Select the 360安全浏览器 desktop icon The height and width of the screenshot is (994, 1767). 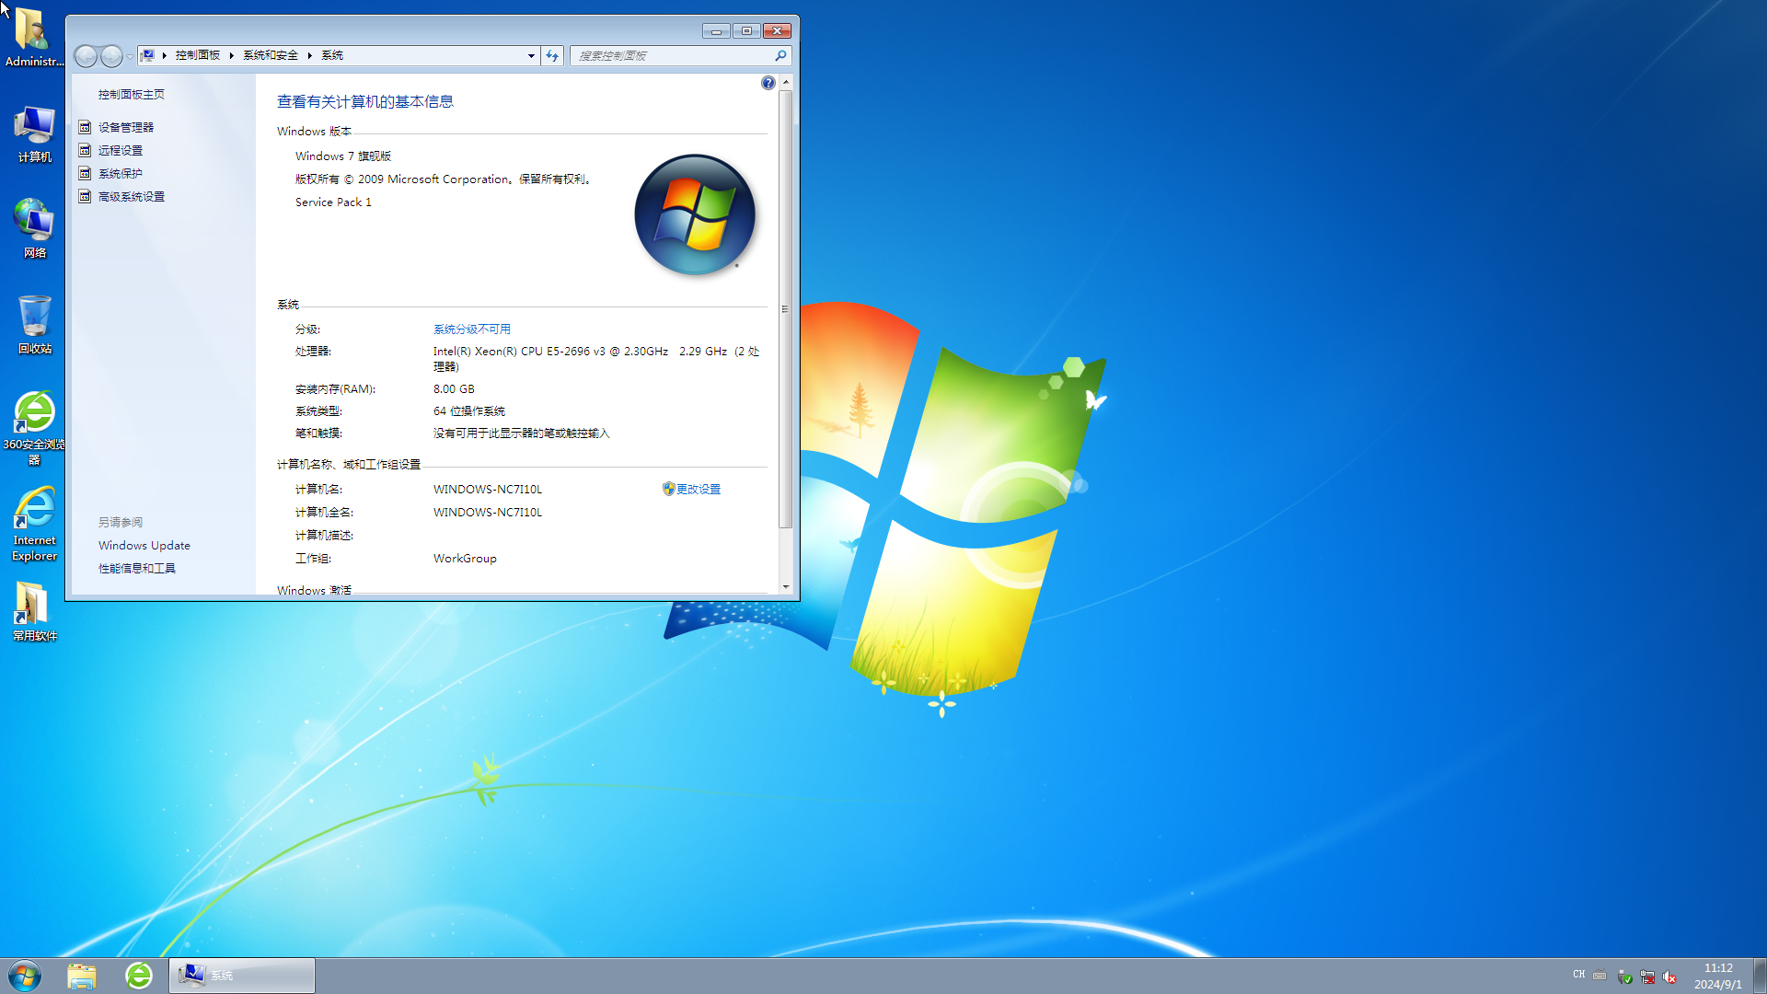(x=34, y=428)
